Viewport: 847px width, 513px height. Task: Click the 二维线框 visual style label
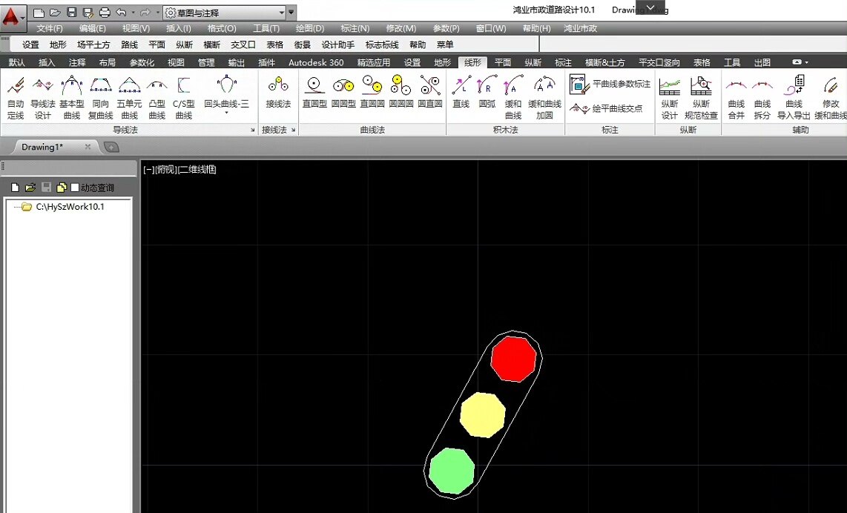click(197, 170)
